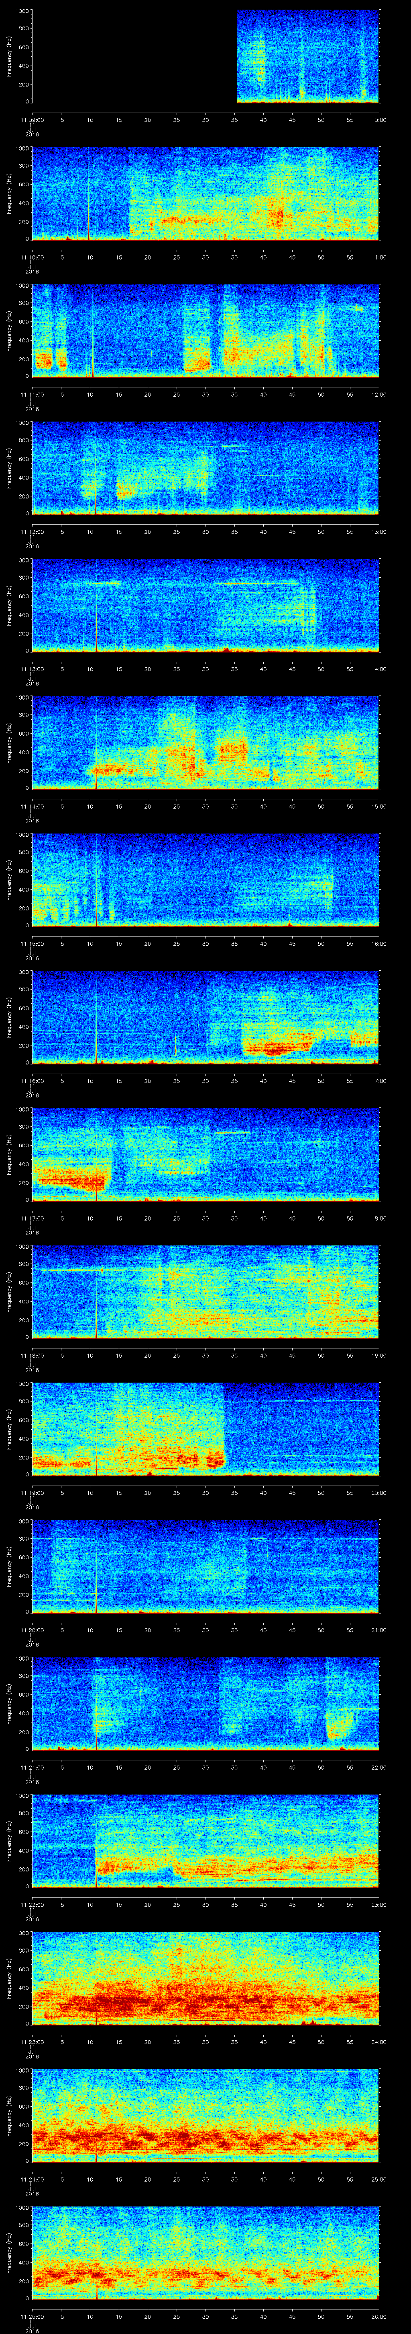Click the spectrogram panel starting at 11:24:00
411x2334 pixels.
(x=205, y=2116)
